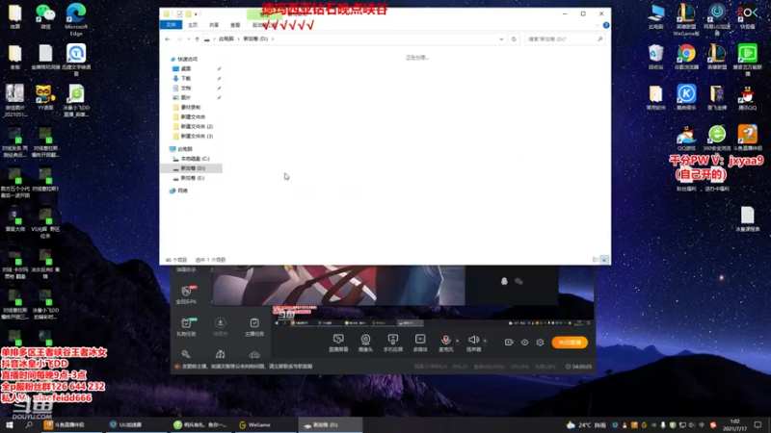Open the help icon in File Explorer ribbon
Screen dimensions: 771x433
click(x=606, y=25)
